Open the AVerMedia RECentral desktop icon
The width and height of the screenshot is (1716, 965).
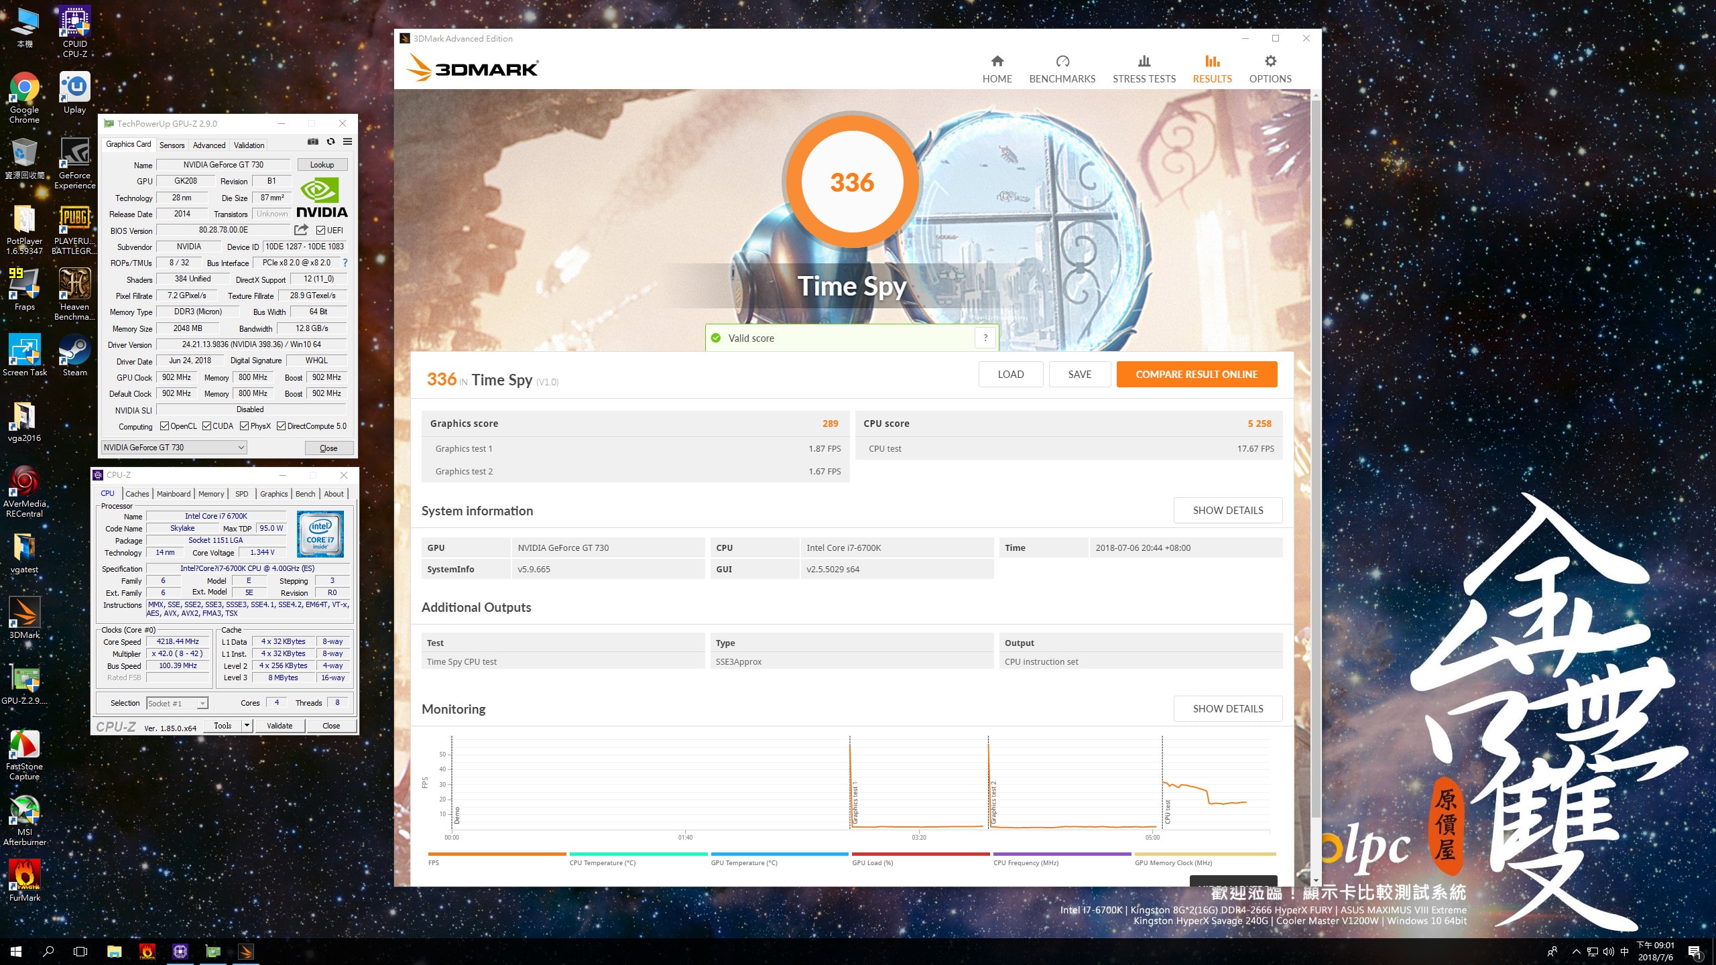pyautogui.click(x=25, y=492)
